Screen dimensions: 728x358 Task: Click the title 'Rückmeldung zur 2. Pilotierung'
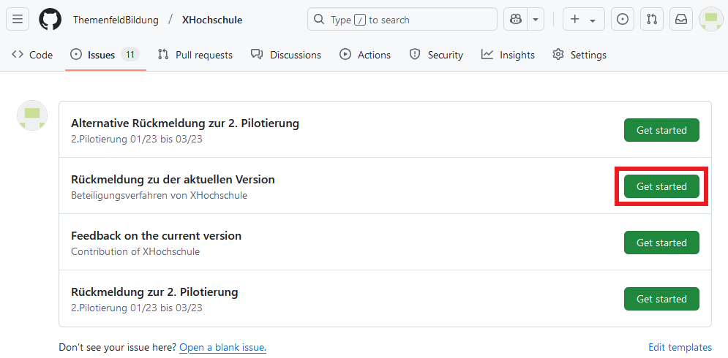pyautogui.click(x=154, y=292)
